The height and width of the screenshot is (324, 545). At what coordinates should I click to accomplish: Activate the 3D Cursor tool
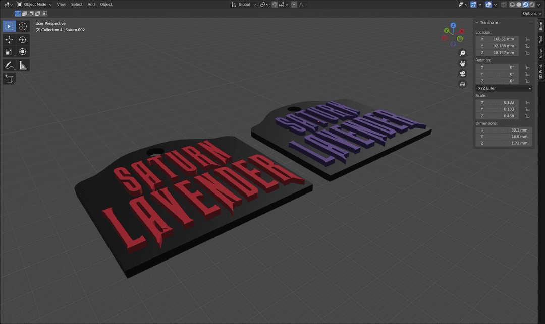23,26
